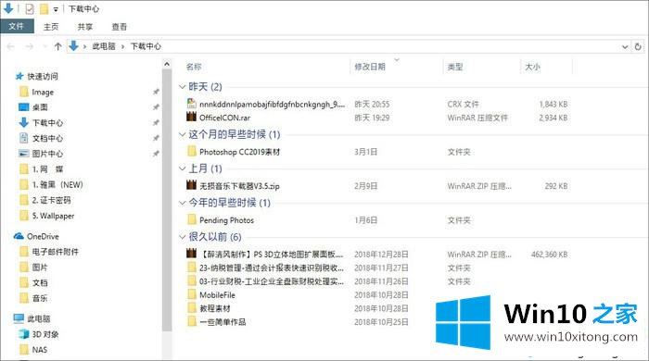Open 2. 证卡密码 folder in sidebar
649x361 pixels.
(51, 200)
